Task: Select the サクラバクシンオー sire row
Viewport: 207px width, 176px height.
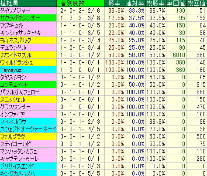Action: point(103,18)
